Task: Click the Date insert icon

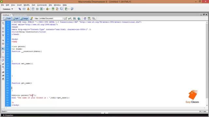Action: point(53,9)
